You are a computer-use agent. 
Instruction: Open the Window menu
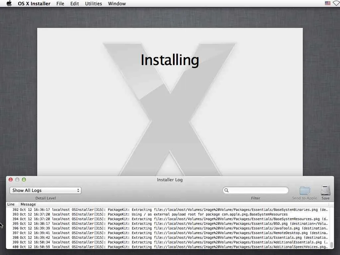(117, 3)
